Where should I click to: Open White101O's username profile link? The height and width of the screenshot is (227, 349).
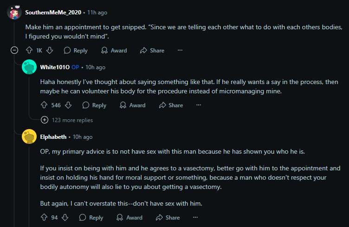tap(55, 67)
